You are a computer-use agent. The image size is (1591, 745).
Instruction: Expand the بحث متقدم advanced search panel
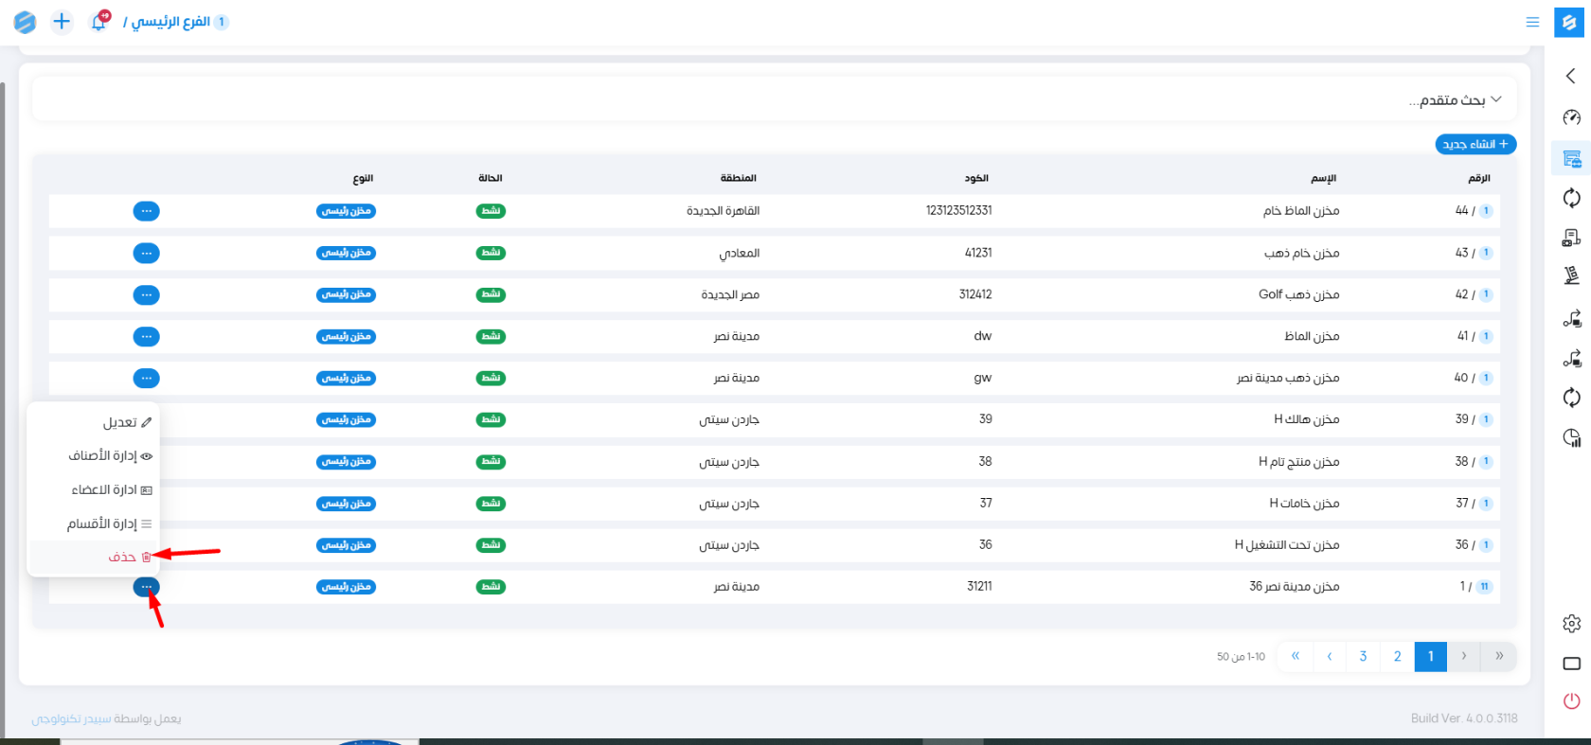tap(1455, 100)
